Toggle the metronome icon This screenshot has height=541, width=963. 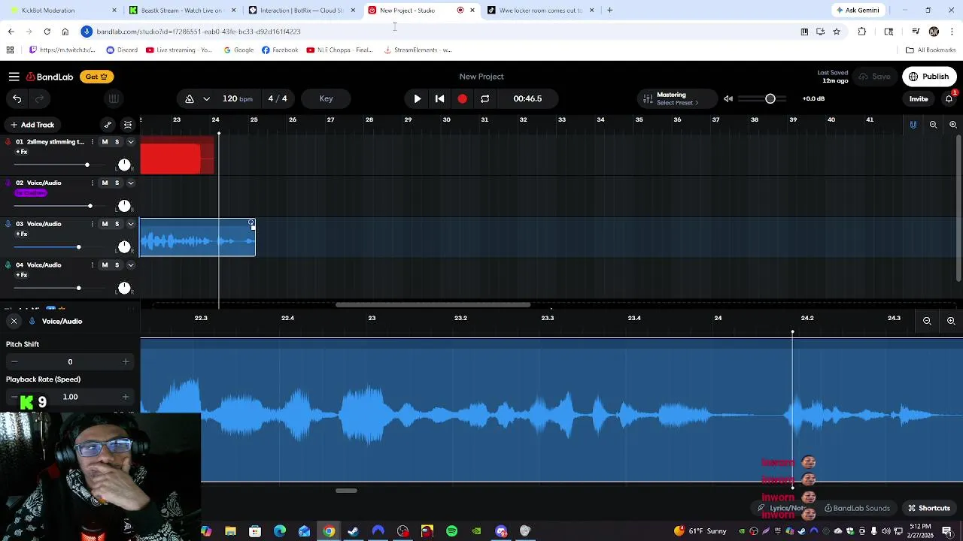point(190,98)
